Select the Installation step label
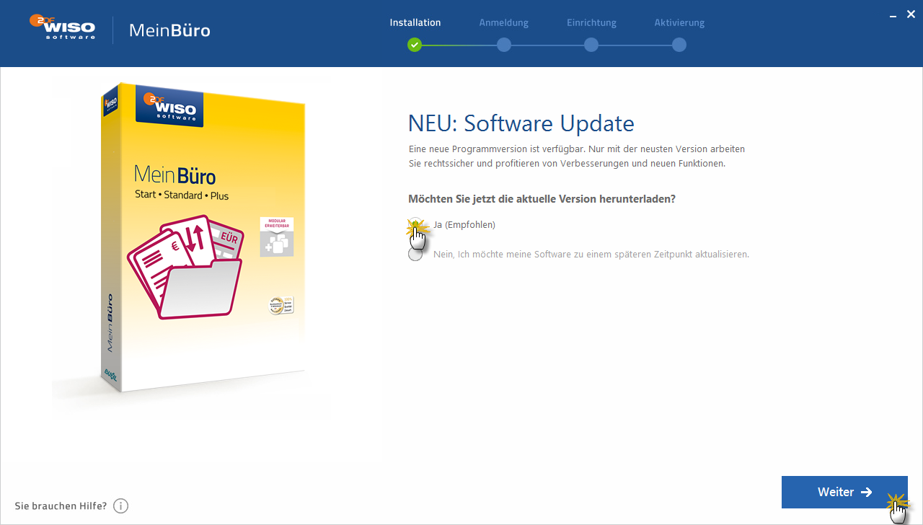This screenshot has height=525, width=923. pos(415,22)
